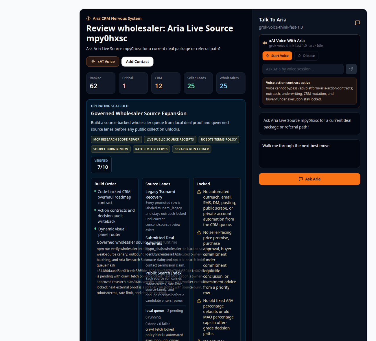
Task: Open the CRM 12 stat card
Action: point(166,83)
